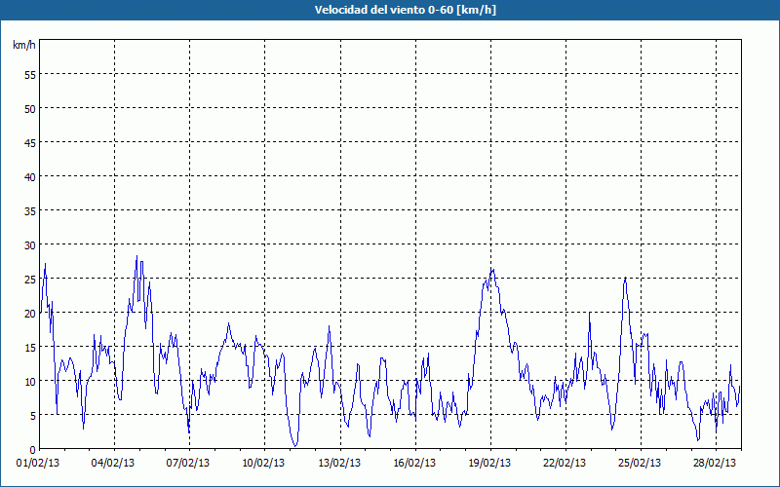Click the date label 04/02/13
The width and height of the screenshot is (780, 487).
[x=113, y=464]
